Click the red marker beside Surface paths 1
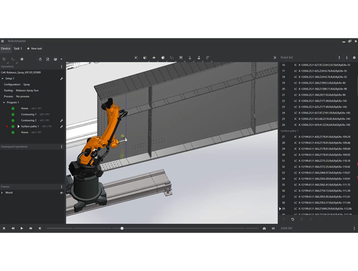Image resolution: width=358 pixels, height=271 pixels. click(x=7, y=126)
